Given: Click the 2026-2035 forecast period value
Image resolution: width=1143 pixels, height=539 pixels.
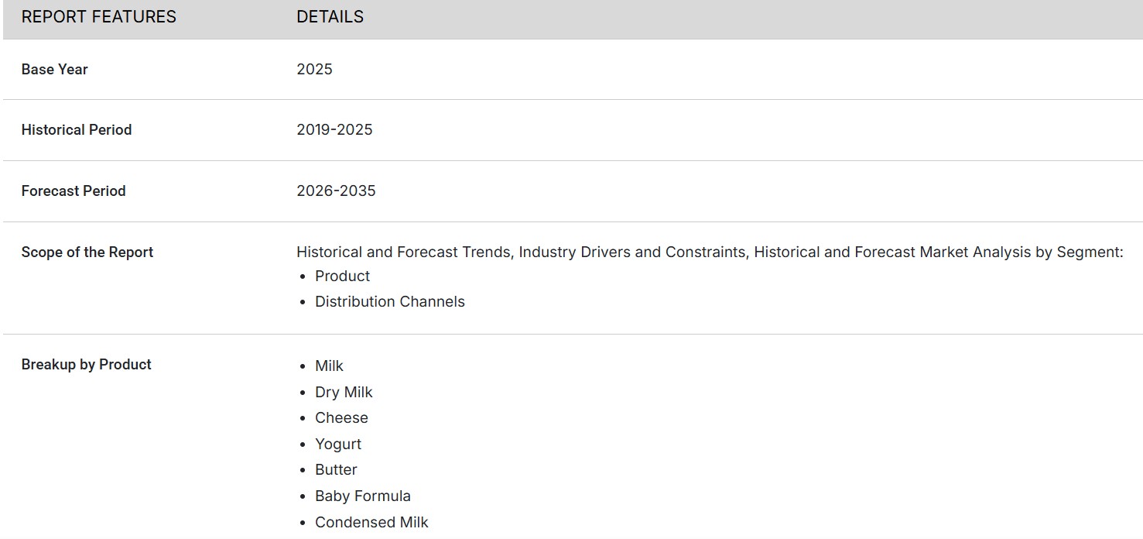Looking at the screenshot, I should [x=336, y=191].
